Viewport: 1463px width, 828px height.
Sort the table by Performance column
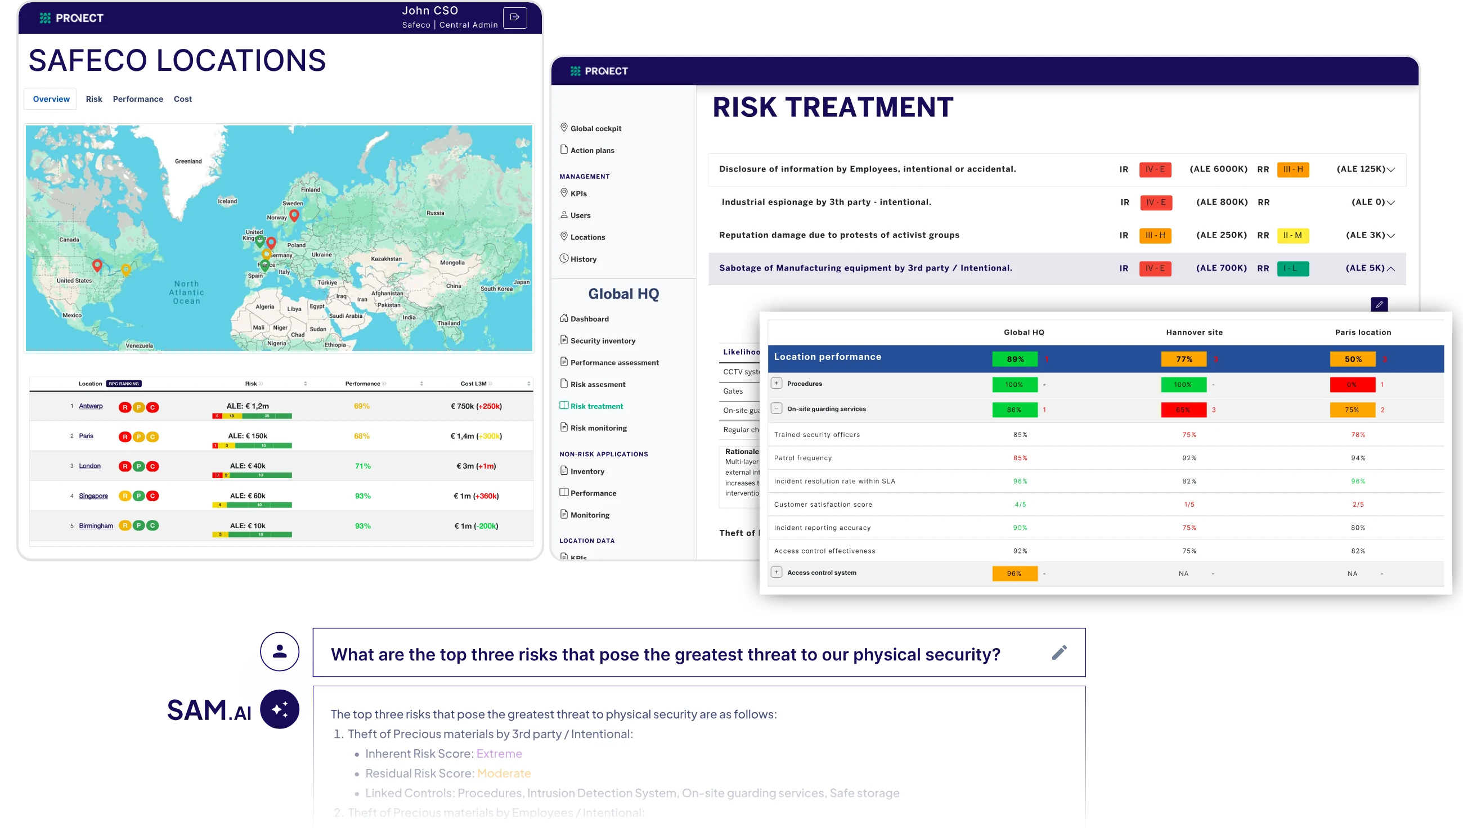tap(421, 384)
